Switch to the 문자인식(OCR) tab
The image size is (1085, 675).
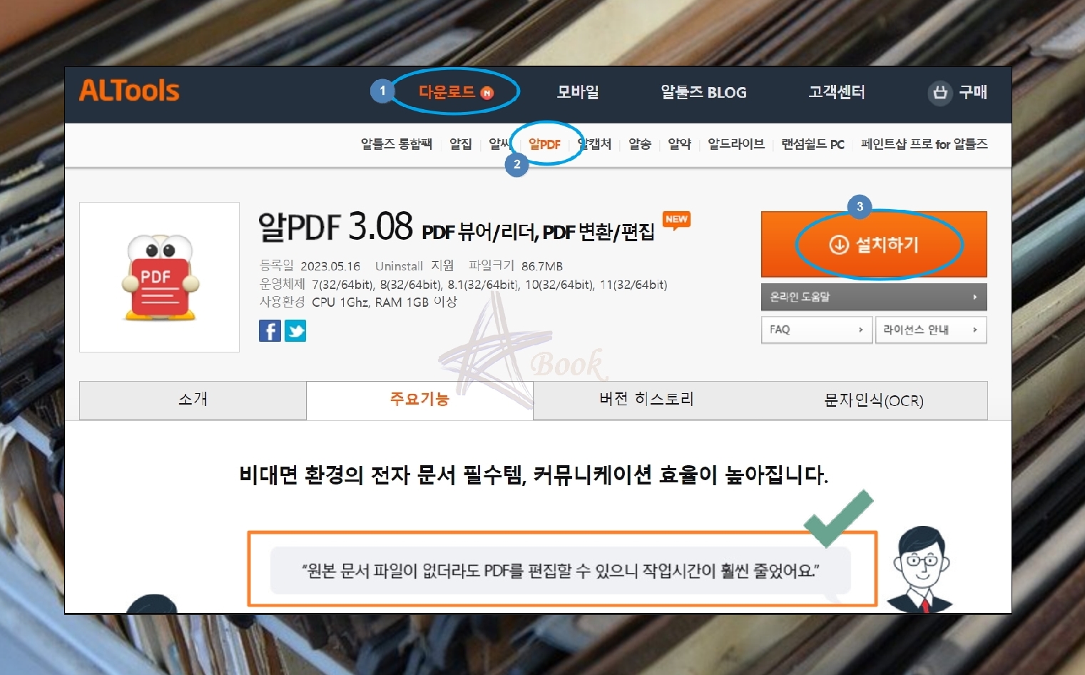click(x=874, y=400)
